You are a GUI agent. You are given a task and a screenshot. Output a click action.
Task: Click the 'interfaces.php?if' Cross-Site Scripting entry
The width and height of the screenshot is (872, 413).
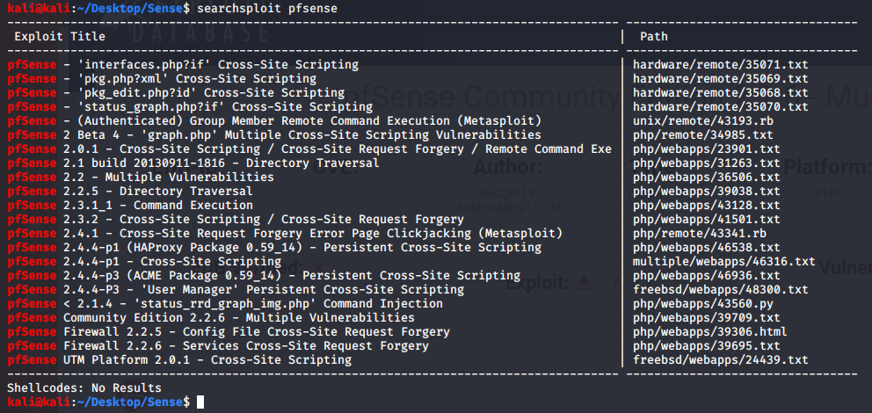183,64
